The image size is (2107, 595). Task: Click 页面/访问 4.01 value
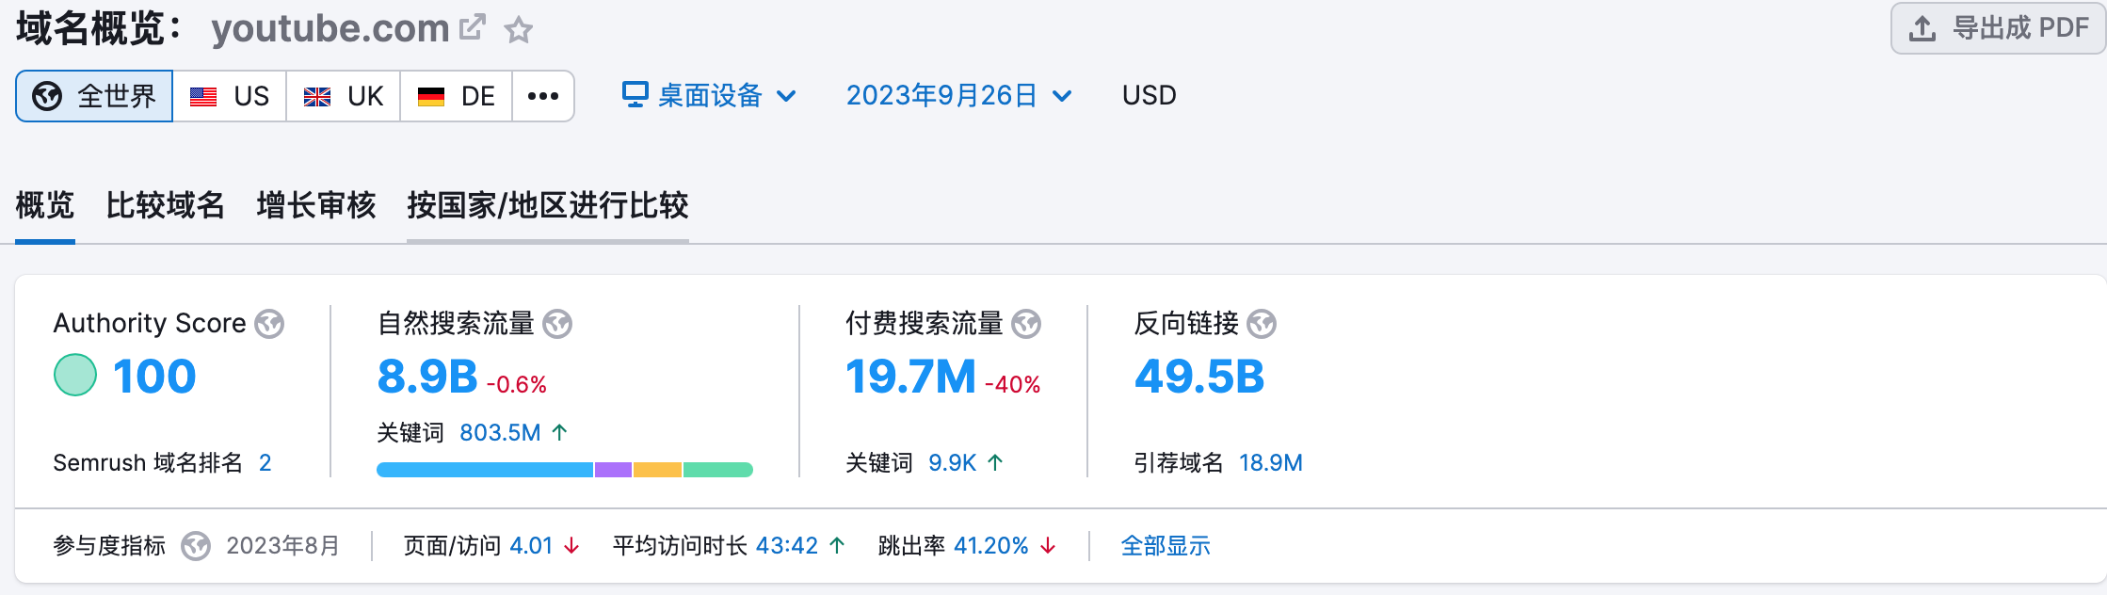coord(531,545)
